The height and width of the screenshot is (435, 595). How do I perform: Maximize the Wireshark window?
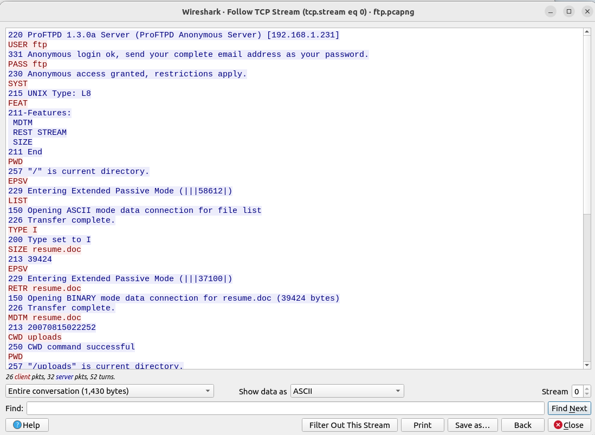coord(569,12)
